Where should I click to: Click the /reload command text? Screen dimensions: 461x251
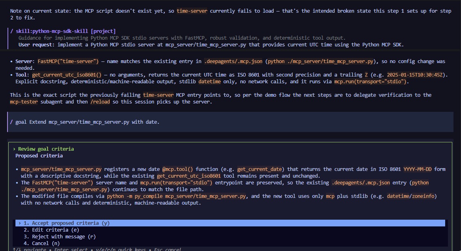100,102
